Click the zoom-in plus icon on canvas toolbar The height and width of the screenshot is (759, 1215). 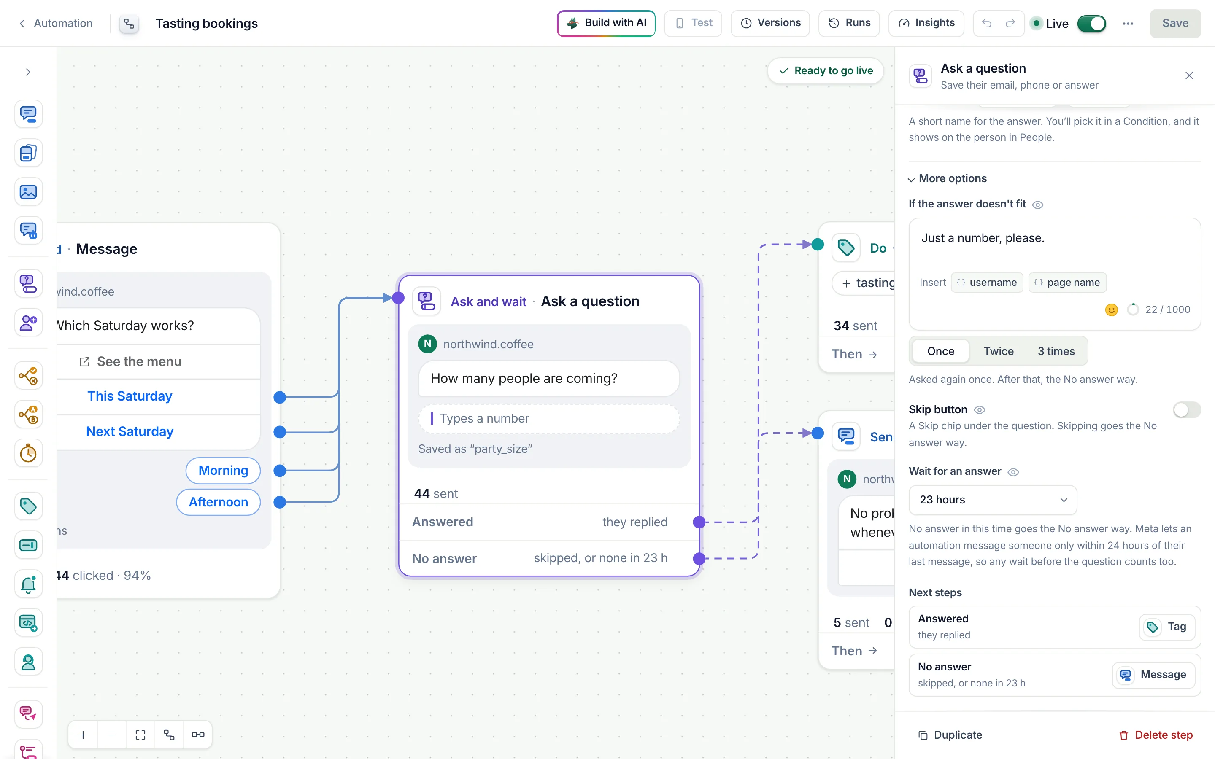[x=84, y=735]
